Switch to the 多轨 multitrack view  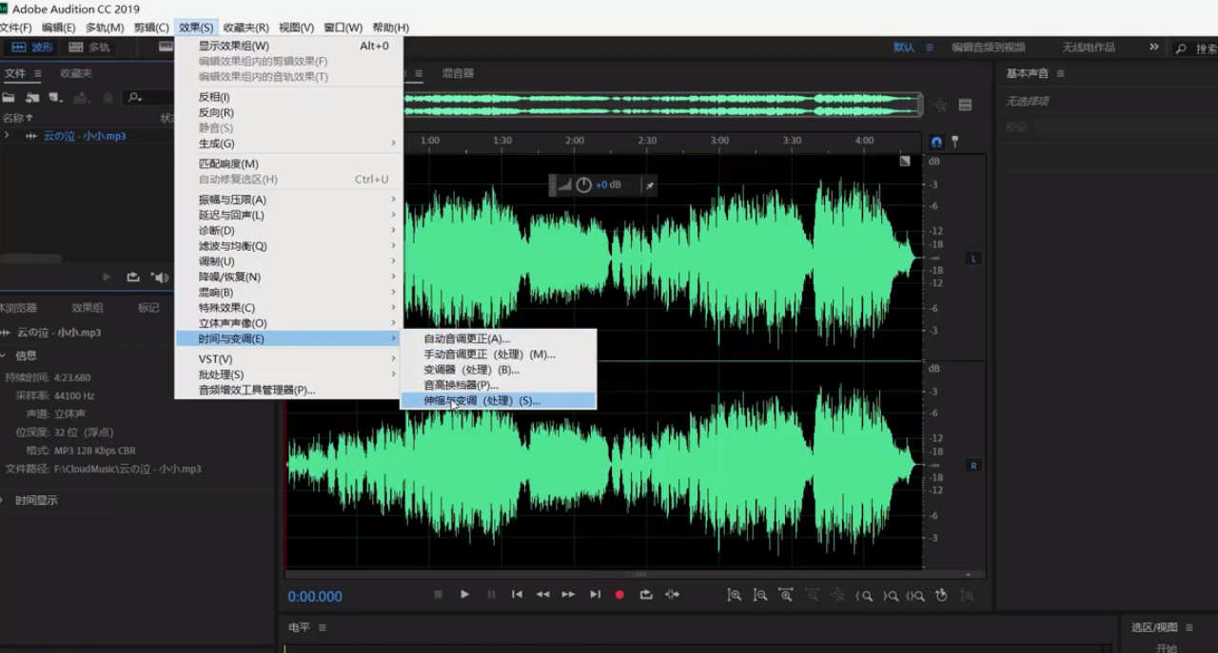[88, 47]
